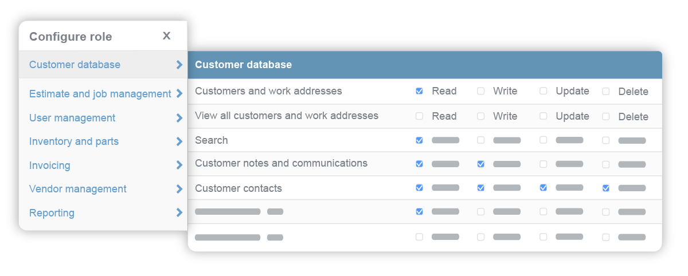Uncheck the last checkbox for Customer contacts
This screenshot has height=276, width=688.
pyautogui.click(x=606, y=188)
